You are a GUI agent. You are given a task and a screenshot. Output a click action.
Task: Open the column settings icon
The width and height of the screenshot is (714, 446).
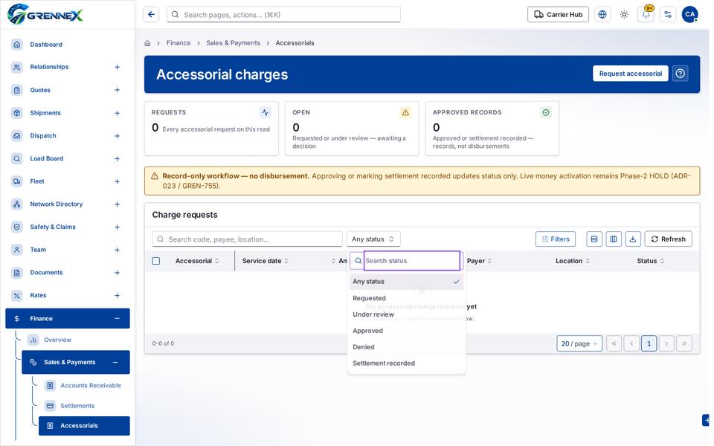coord(614,239)
